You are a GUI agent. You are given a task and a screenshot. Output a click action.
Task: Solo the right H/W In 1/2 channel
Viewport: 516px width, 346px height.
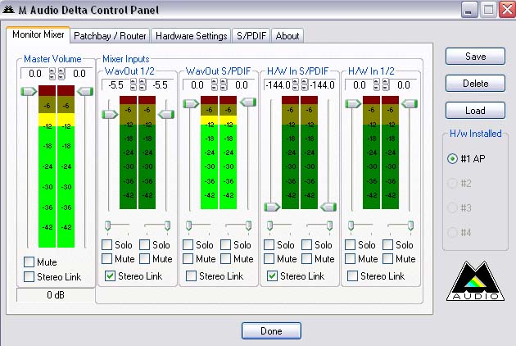point(387,245)
